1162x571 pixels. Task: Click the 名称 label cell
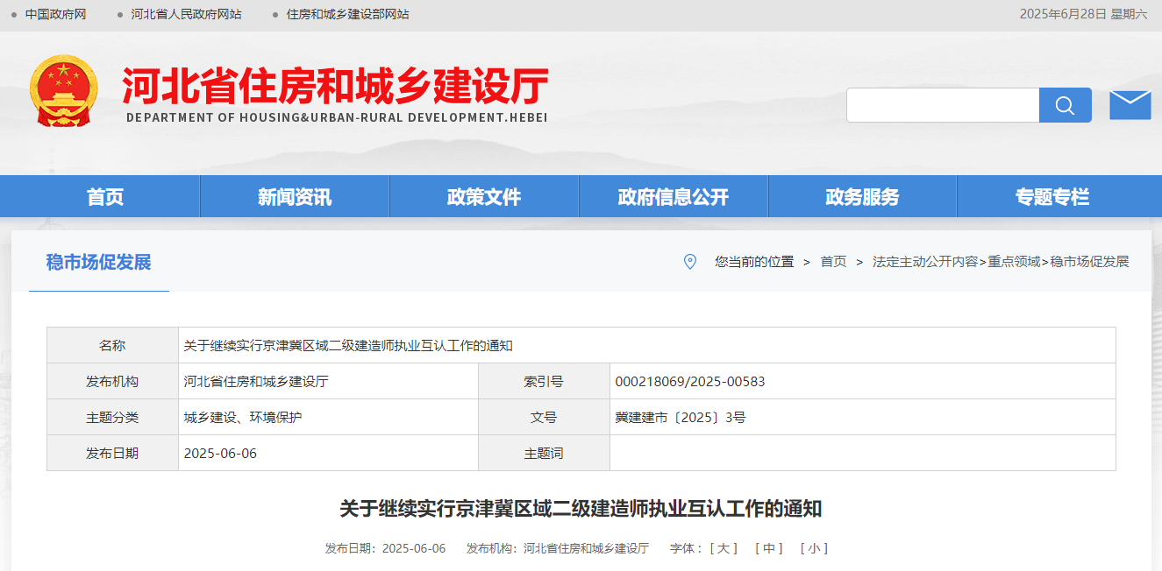pos(112,346)
